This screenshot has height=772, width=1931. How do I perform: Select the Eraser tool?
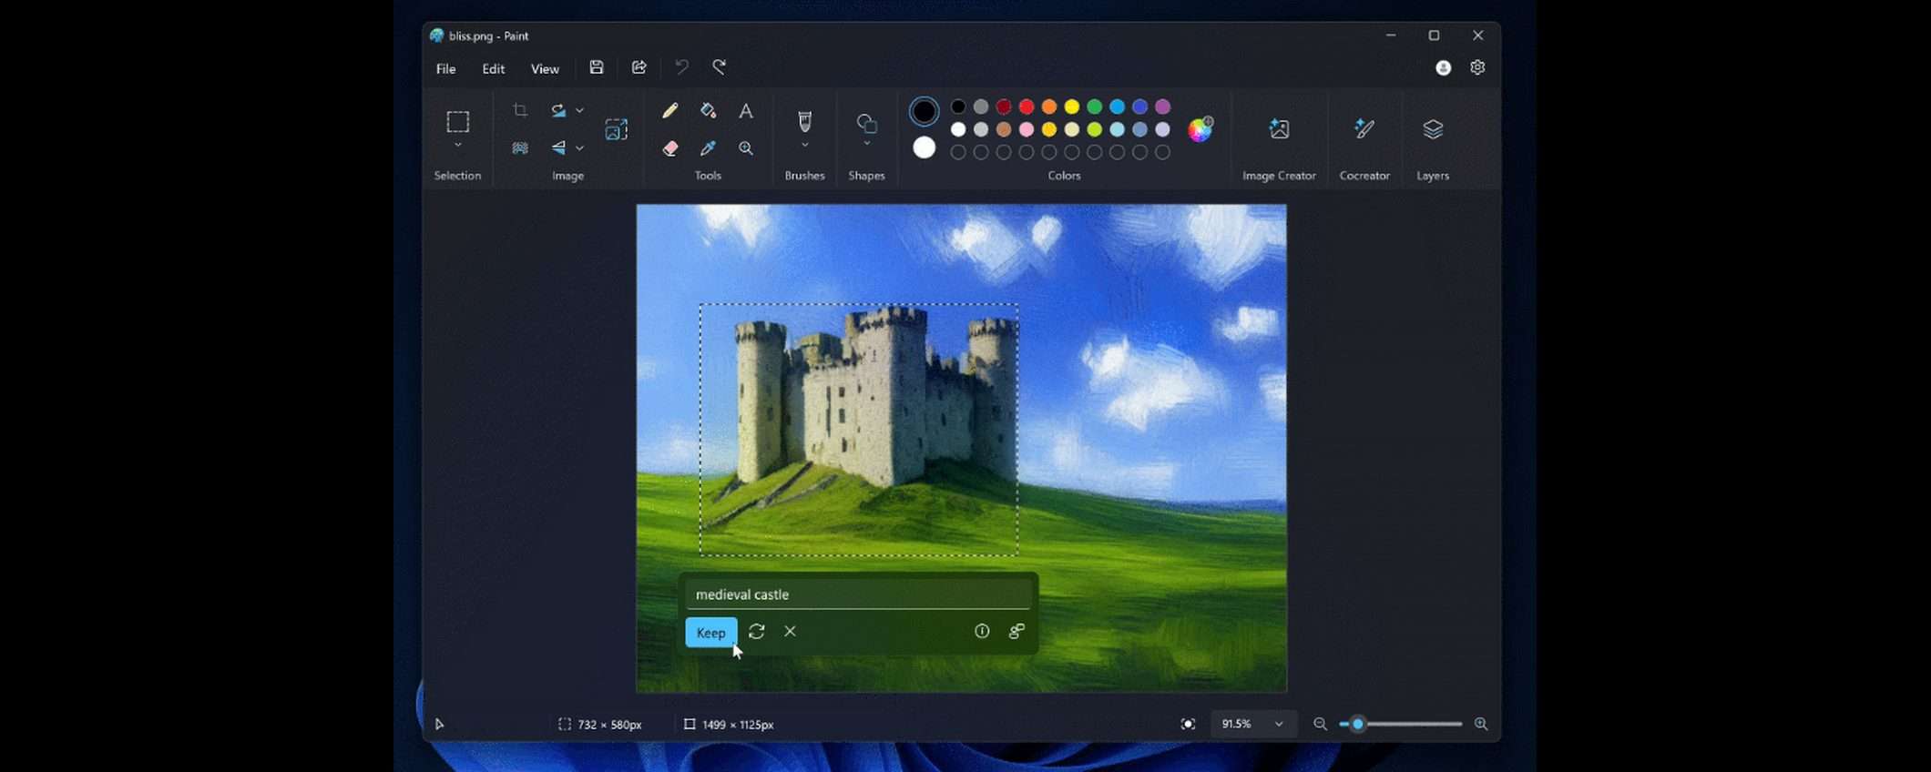[x=670, y=148]
